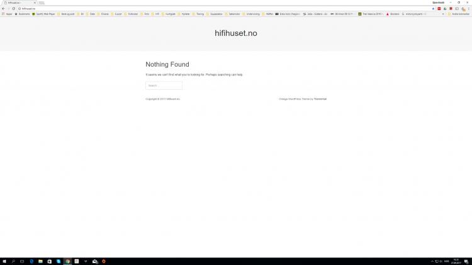Open the taskbar clock and date
Screen dimensions: 472x265
point(456,261)
